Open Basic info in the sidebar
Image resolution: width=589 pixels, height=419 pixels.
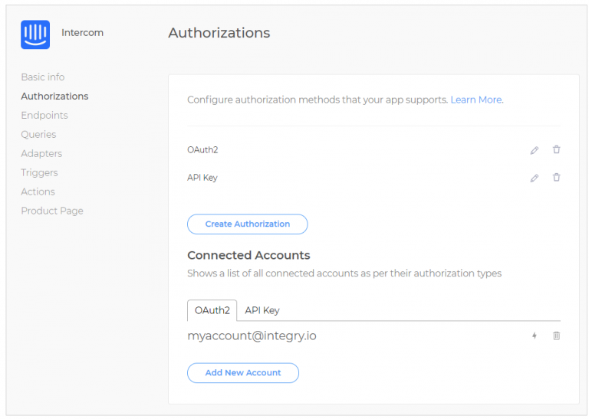click(x=43, y=77)
